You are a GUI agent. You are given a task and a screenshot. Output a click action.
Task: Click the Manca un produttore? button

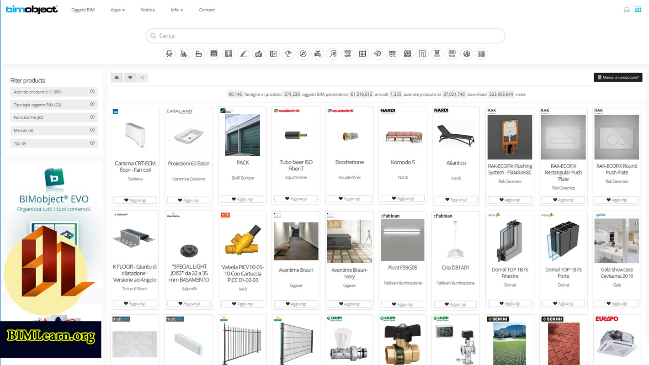(x=617, y=77)
